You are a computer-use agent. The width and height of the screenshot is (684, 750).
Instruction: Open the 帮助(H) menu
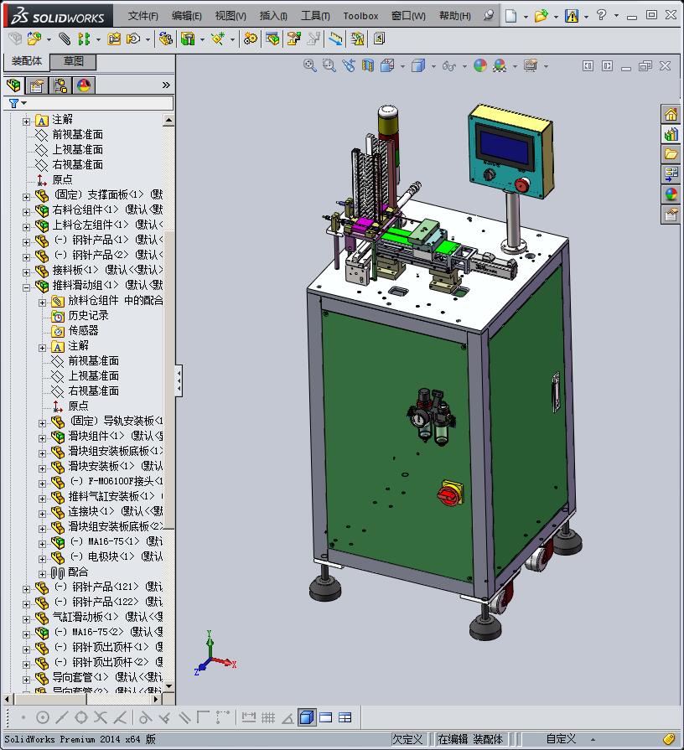coord(455,16)
